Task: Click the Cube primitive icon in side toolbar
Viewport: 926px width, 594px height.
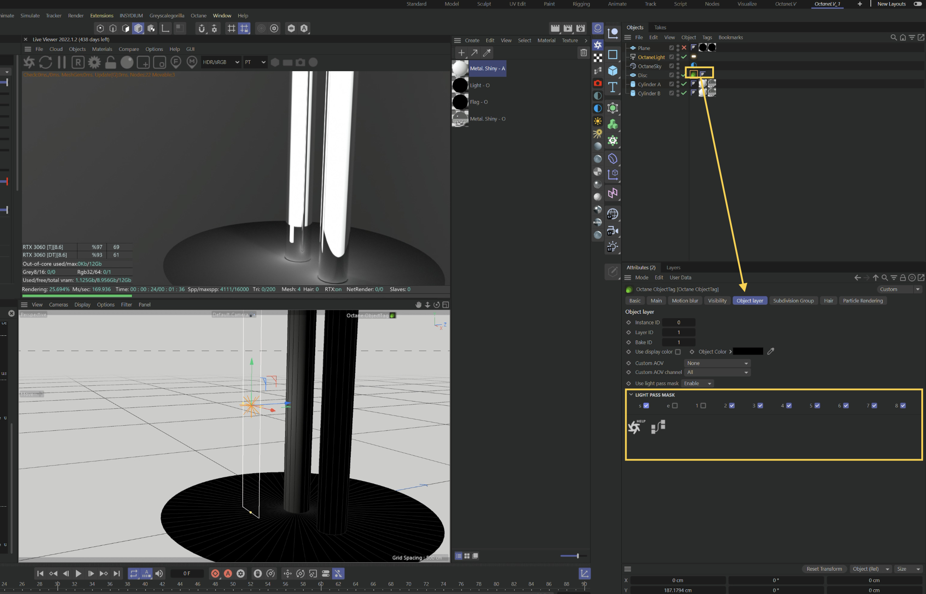Action: click(x=613, y=70)
